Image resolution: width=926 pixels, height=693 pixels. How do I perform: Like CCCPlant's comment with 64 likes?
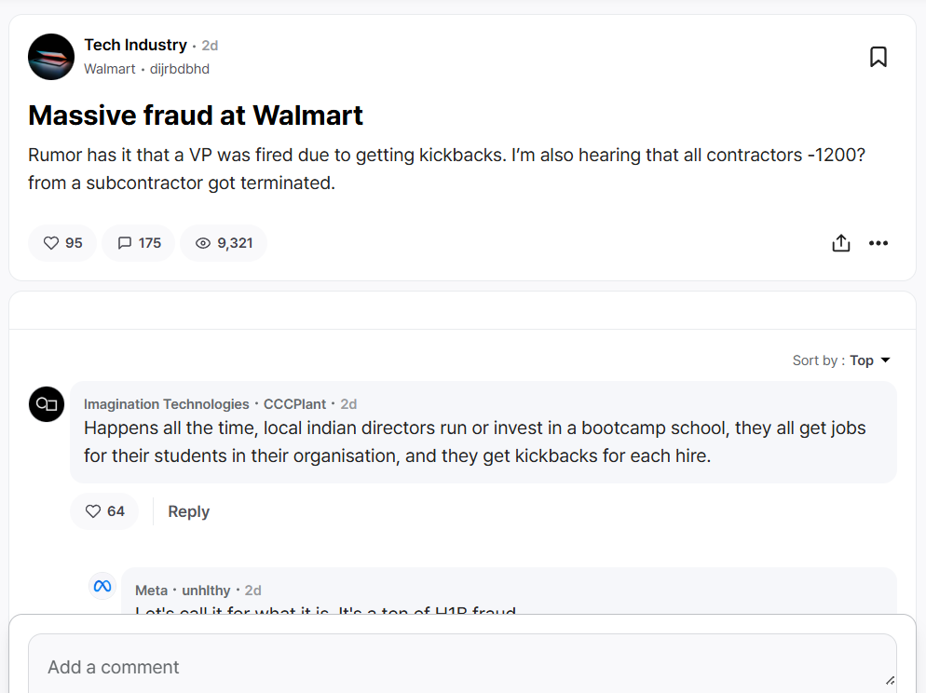(x=103, y=511)
